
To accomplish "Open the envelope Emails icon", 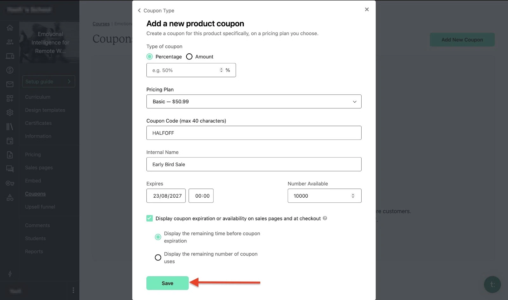I will pos(10,84).
